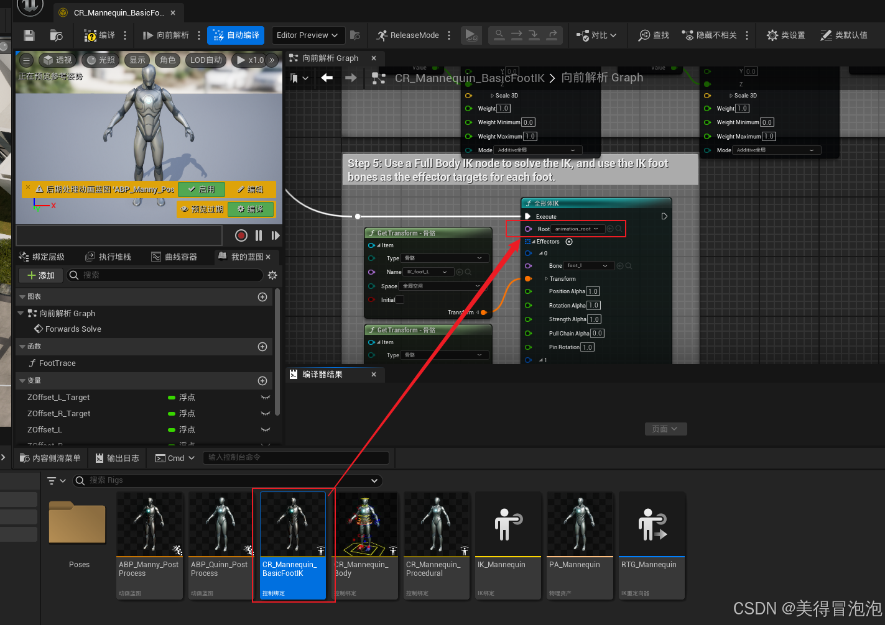The width and height of the screenshot is (885, 625).
Task: Open the Bone foot_l dropdown
Action: pos(589,266)
